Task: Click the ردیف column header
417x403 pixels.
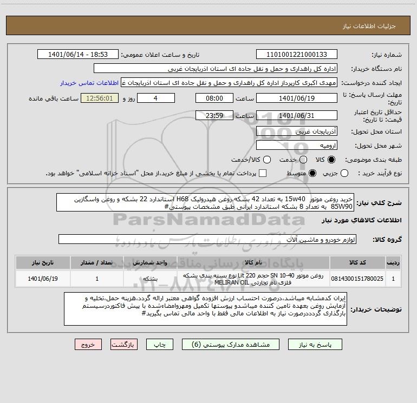Action: pos(393,263)
